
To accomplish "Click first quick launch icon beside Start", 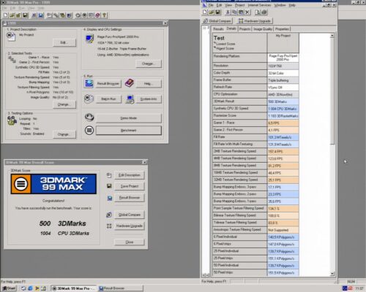I will [x=23, y=288].
